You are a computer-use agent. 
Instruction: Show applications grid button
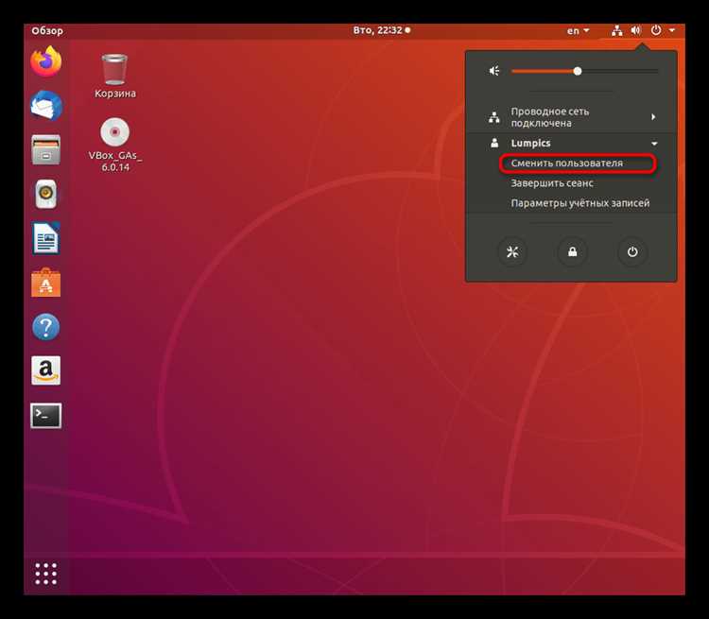pos(46,574)
